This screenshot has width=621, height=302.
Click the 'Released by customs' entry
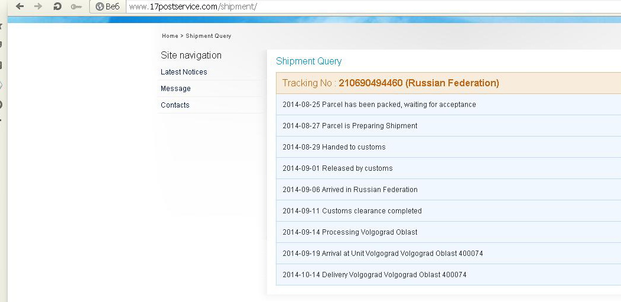[337, 168]
